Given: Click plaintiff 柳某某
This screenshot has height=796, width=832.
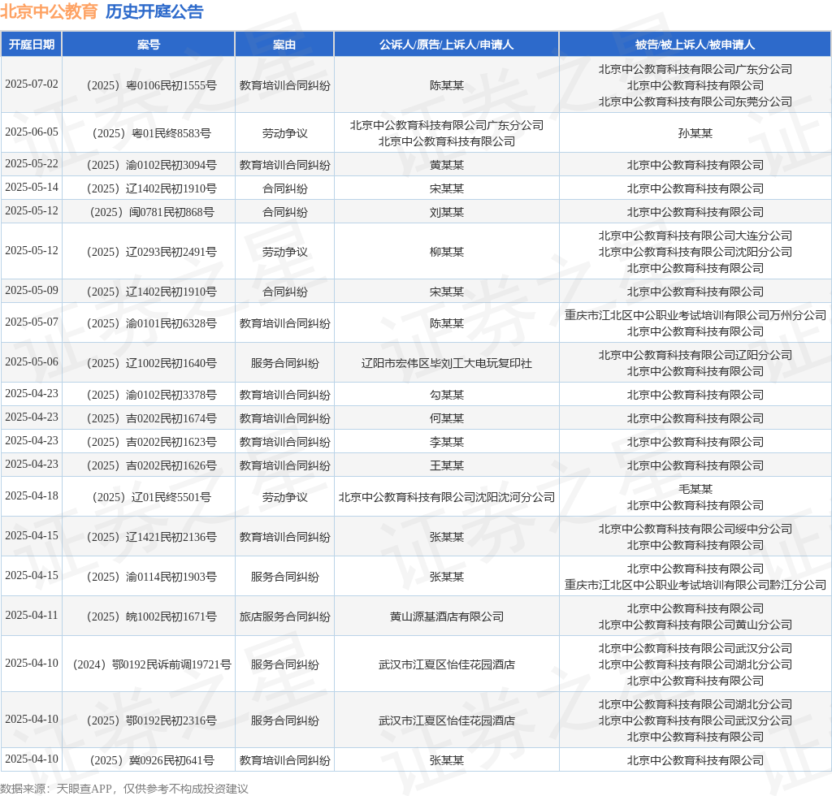Looking at the screenshot, I should (x=447, y=252).
